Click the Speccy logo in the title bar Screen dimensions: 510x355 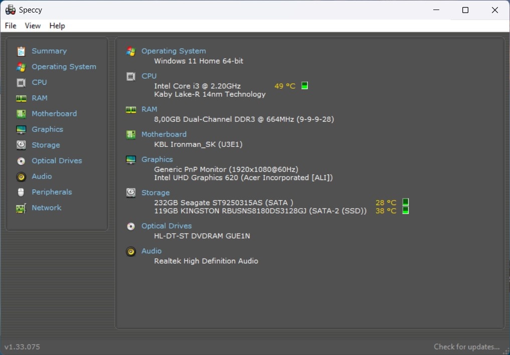click(10, 10)
